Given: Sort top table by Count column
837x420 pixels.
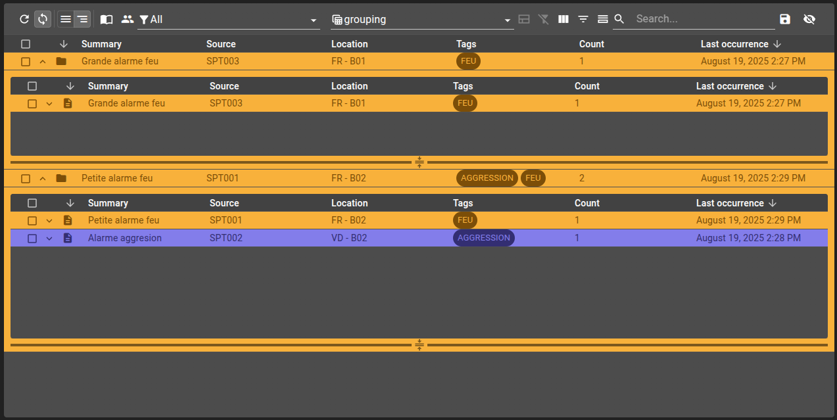Looking at the screenshot, I should [x=592, y=44].
